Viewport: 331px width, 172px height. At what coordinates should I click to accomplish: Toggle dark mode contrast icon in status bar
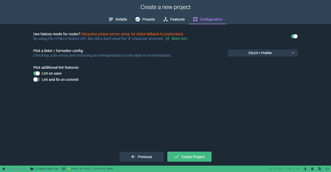coord(305,169)
